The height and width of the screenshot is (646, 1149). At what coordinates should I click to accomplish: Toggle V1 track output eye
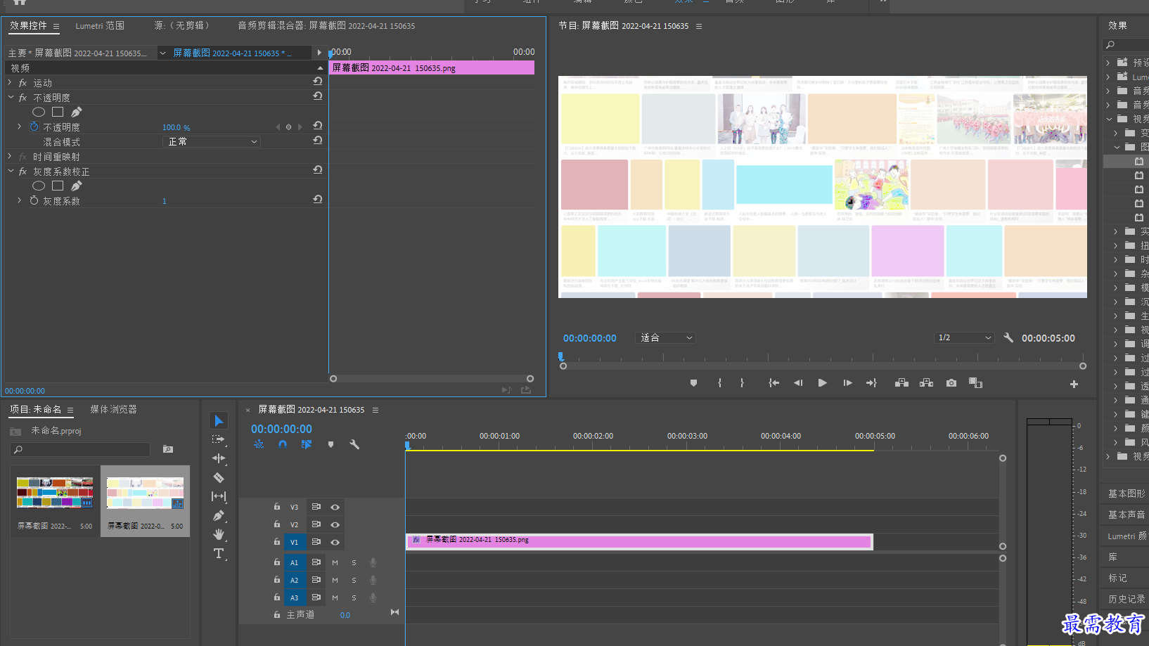coord(335,542)
